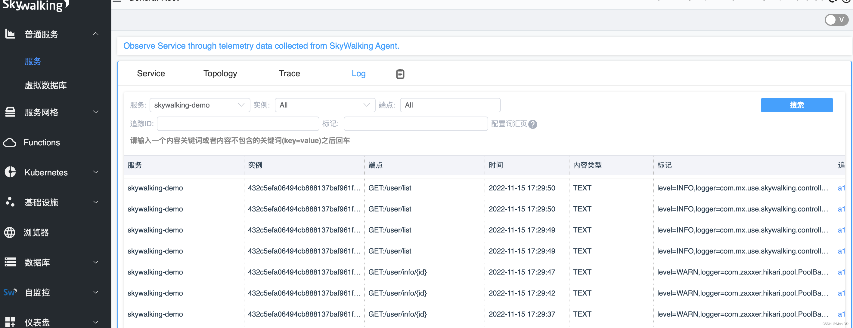853x328 pixels.
Task: Open the 浏览器 sidebar item
Action: coord(36,232)
